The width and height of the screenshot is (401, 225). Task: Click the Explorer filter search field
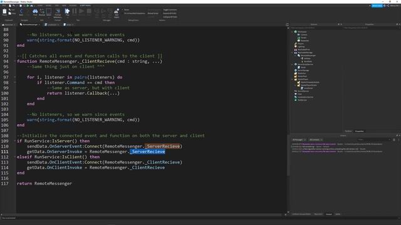click(x=316, y=27)
